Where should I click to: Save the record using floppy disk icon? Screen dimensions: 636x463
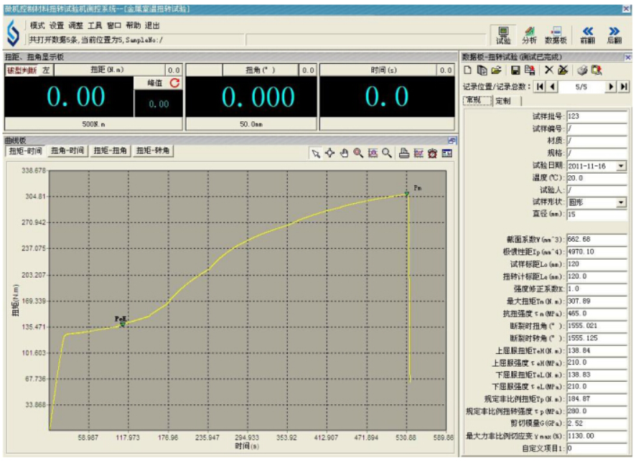pyautogui.click(x=515, y=70)
